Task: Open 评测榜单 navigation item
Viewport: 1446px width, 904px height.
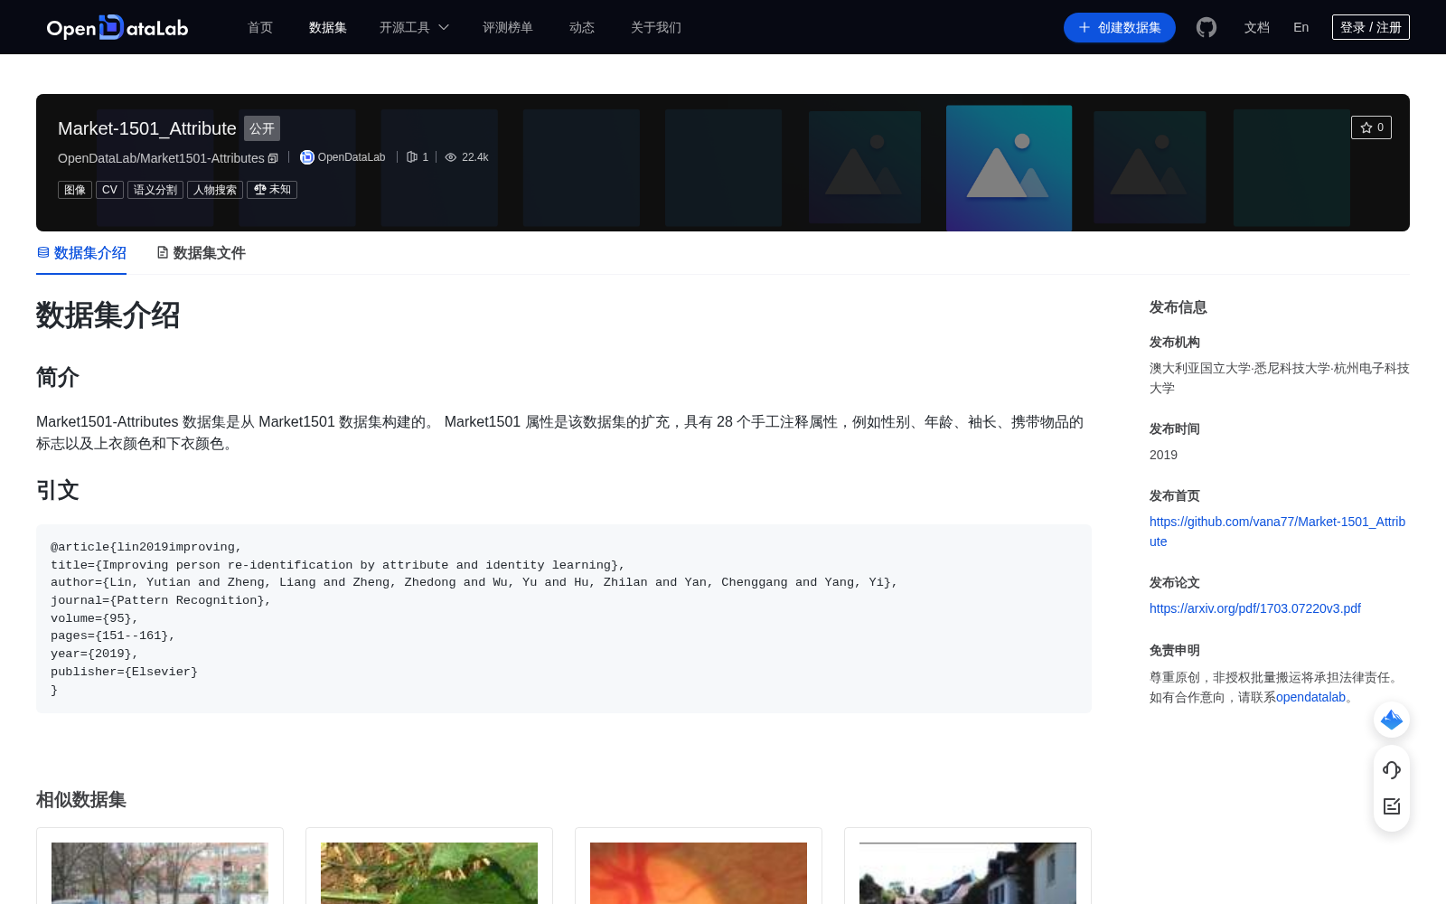Action: [508, 27]
